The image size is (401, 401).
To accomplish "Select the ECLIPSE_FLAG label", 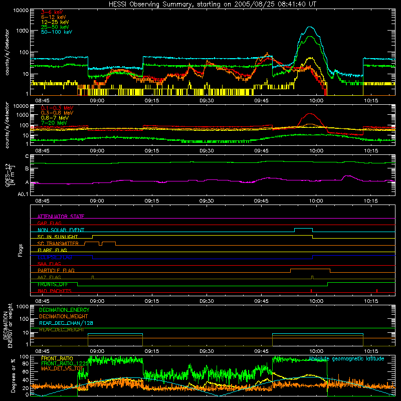I will [x=55, y=257].
